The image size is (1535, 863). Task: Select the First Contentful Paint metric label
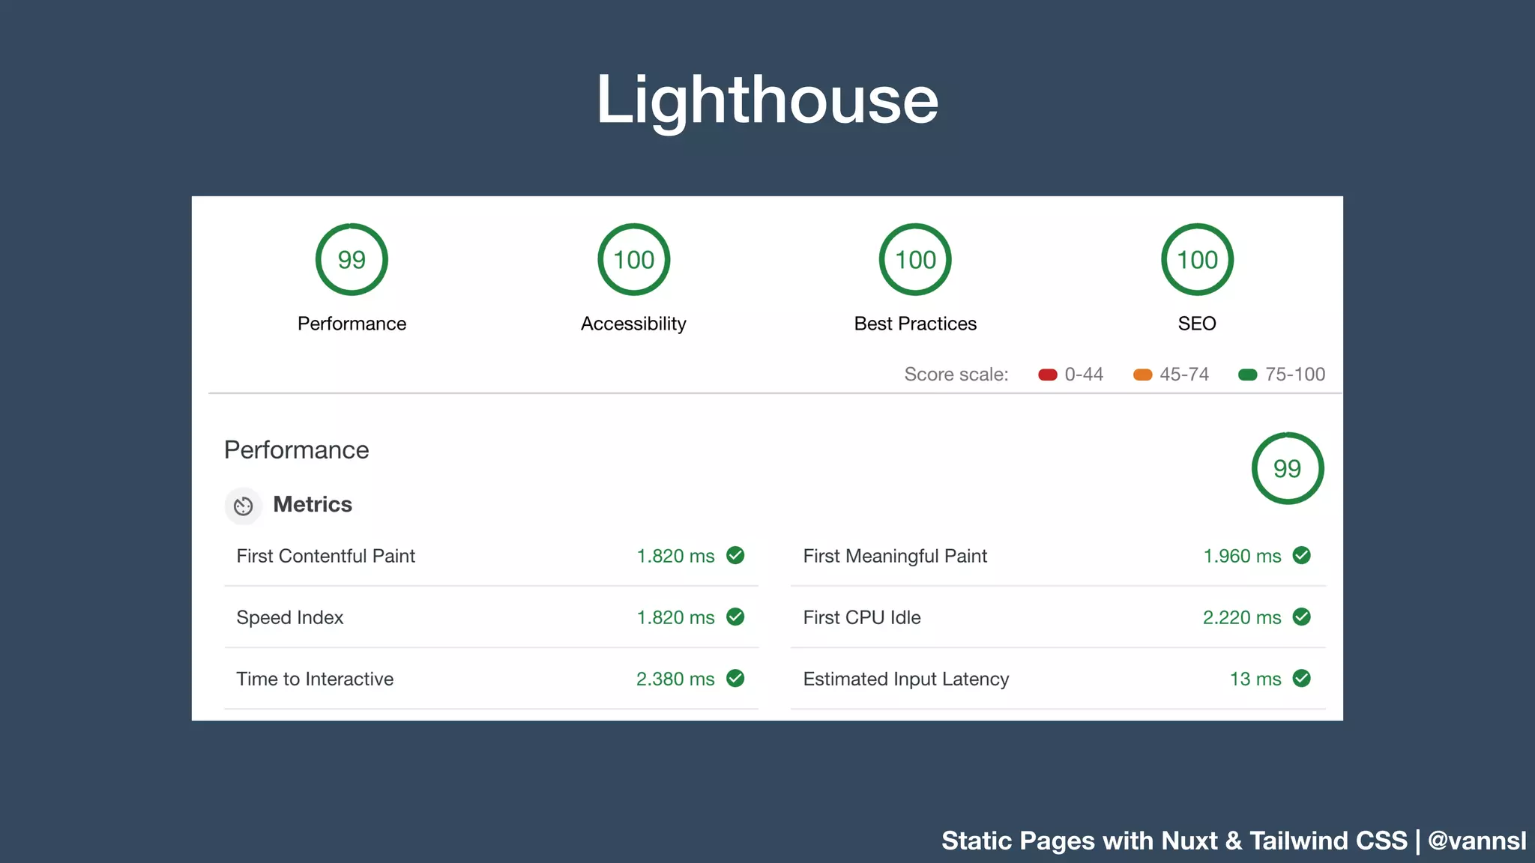tap(325, 556)
